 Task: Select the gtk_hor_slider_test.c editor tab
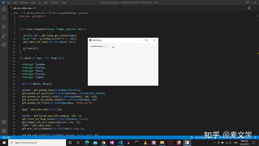click(x=23, y=8)
